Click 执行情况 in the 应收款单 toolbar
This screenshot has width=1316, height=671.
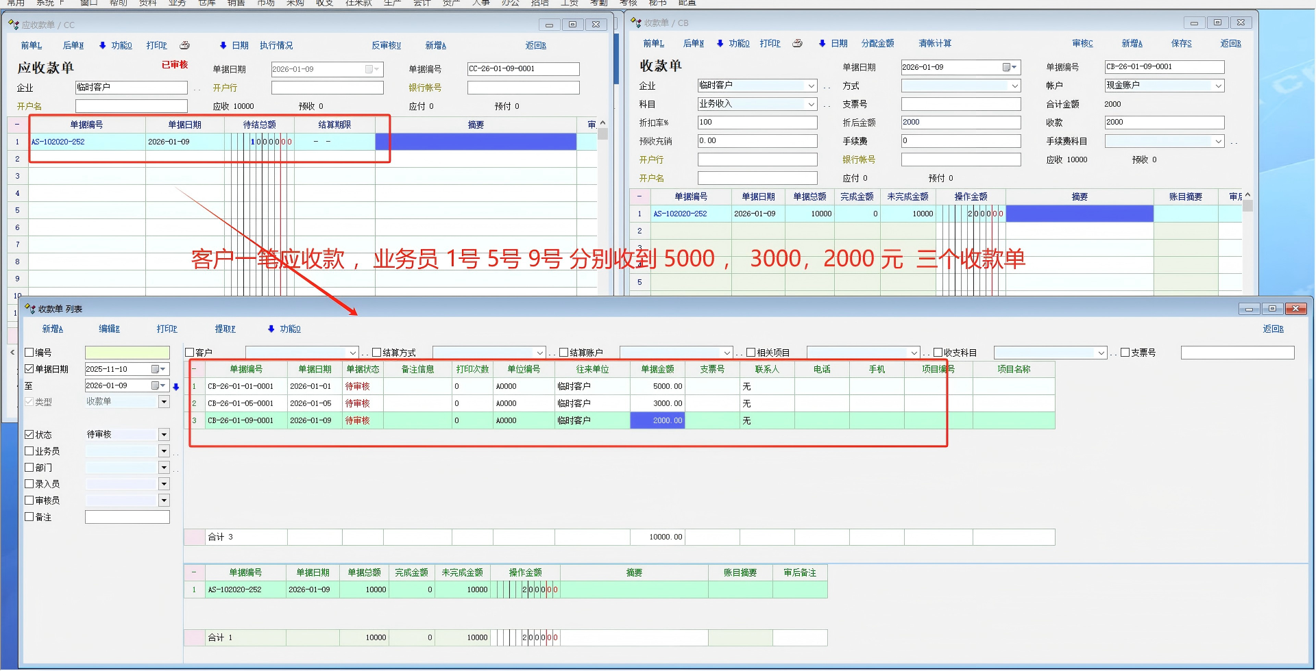[276, 45]
